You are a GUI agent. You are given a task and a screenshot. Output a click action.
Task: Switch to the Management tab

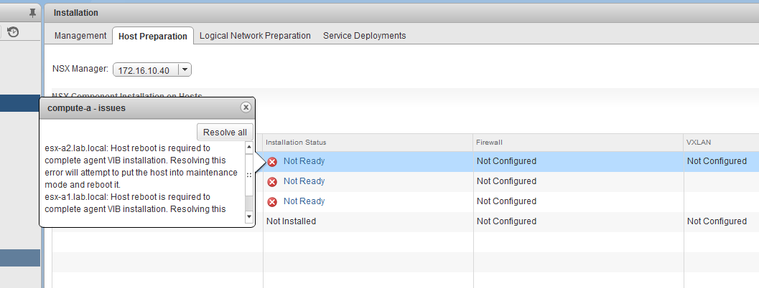pyautogui.click(x=80, y=35)
